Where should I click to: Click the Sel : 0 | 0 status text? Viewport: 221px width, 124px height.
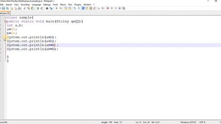pyautogui.click(x=155, y=122)
